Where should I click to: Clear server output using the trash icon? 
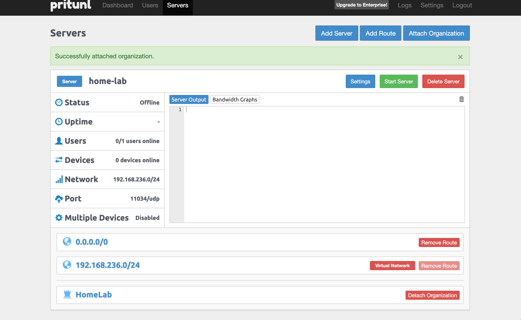(x=461, y=99)
